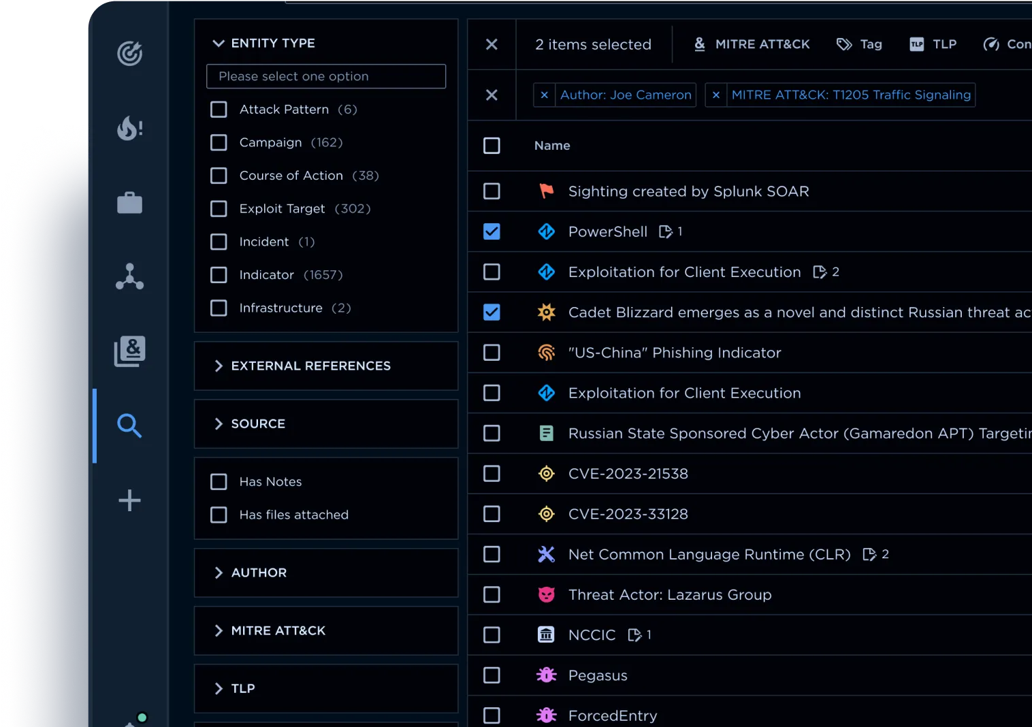
Task: Check the Exploit Target entity type
Action: tap(219, 208)
